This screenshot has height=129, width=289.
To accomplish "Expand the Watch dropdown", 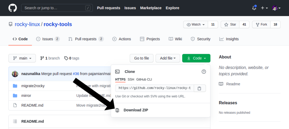I will pyautogui.click(x=196, y=25).
